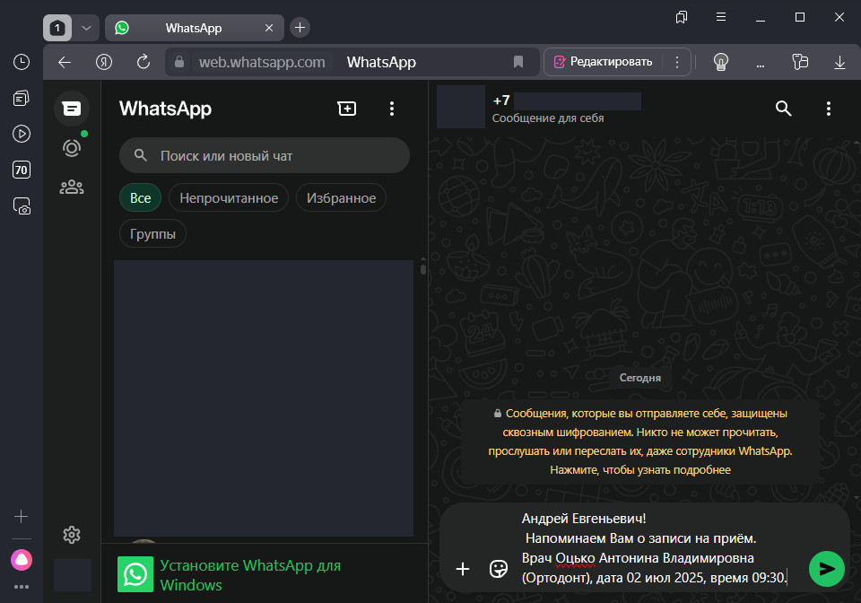Reload the WhatsApp web page
Image resolution: width=861 pixels, height=603 pixels.
coord(143,62)
